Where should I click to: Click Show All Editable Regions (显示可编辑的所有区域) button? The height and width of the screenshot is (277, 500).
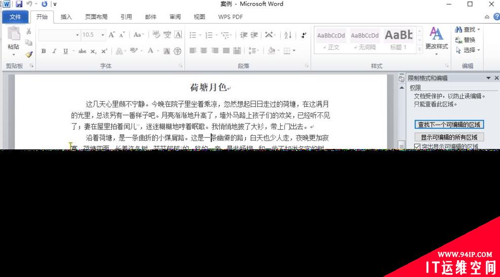click(449, 137)
